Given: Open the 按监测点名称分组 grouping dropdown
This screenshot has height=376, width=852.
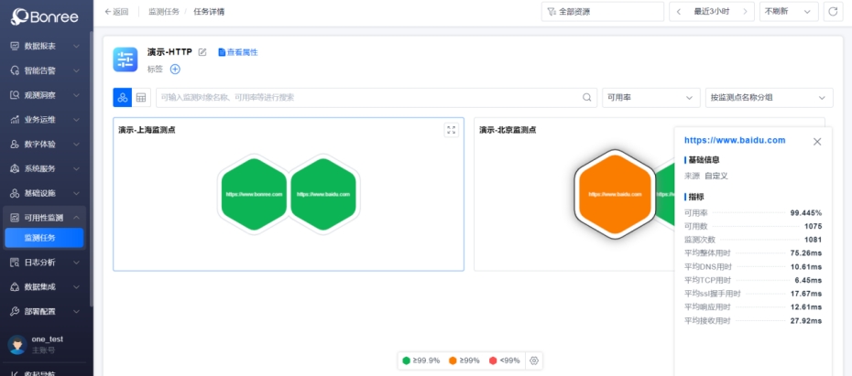Looking at the screenshot, I should tap(768, 97).
